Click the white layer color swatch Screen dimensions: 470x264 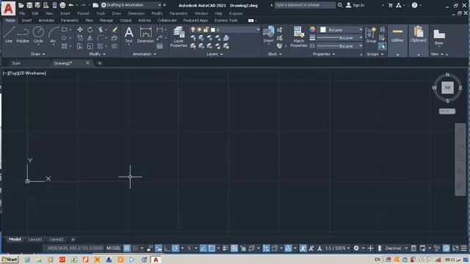point(213,30)
